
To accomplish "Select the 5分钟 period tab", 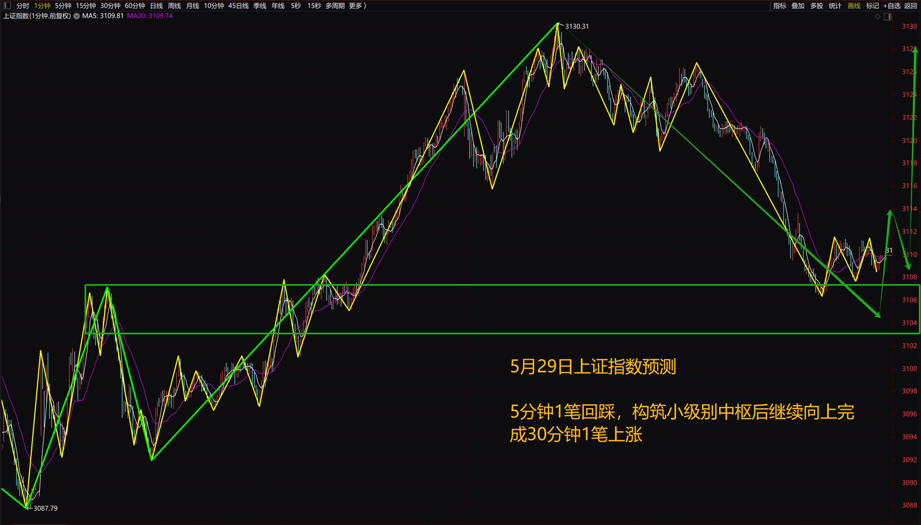I will (x=63, y=6).
